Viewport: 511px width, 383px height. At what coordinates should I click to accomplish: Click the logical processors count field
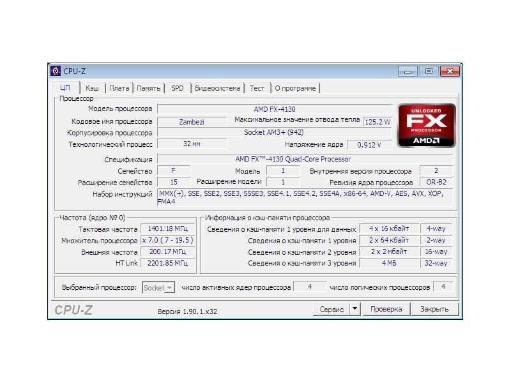[443, 287]
